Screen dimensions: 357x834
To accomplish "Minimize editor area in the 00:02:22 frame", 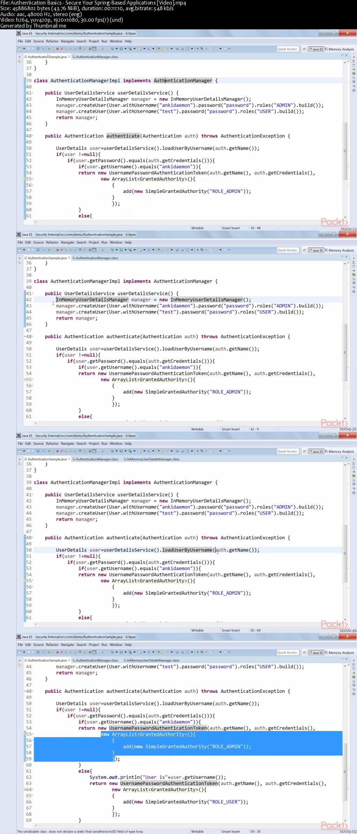I will point(342,56).
